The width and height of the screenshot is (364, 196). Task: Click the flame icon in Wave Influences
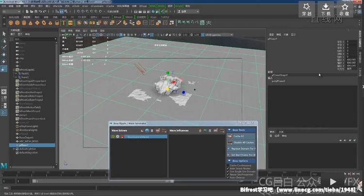(x=200, y=131)
